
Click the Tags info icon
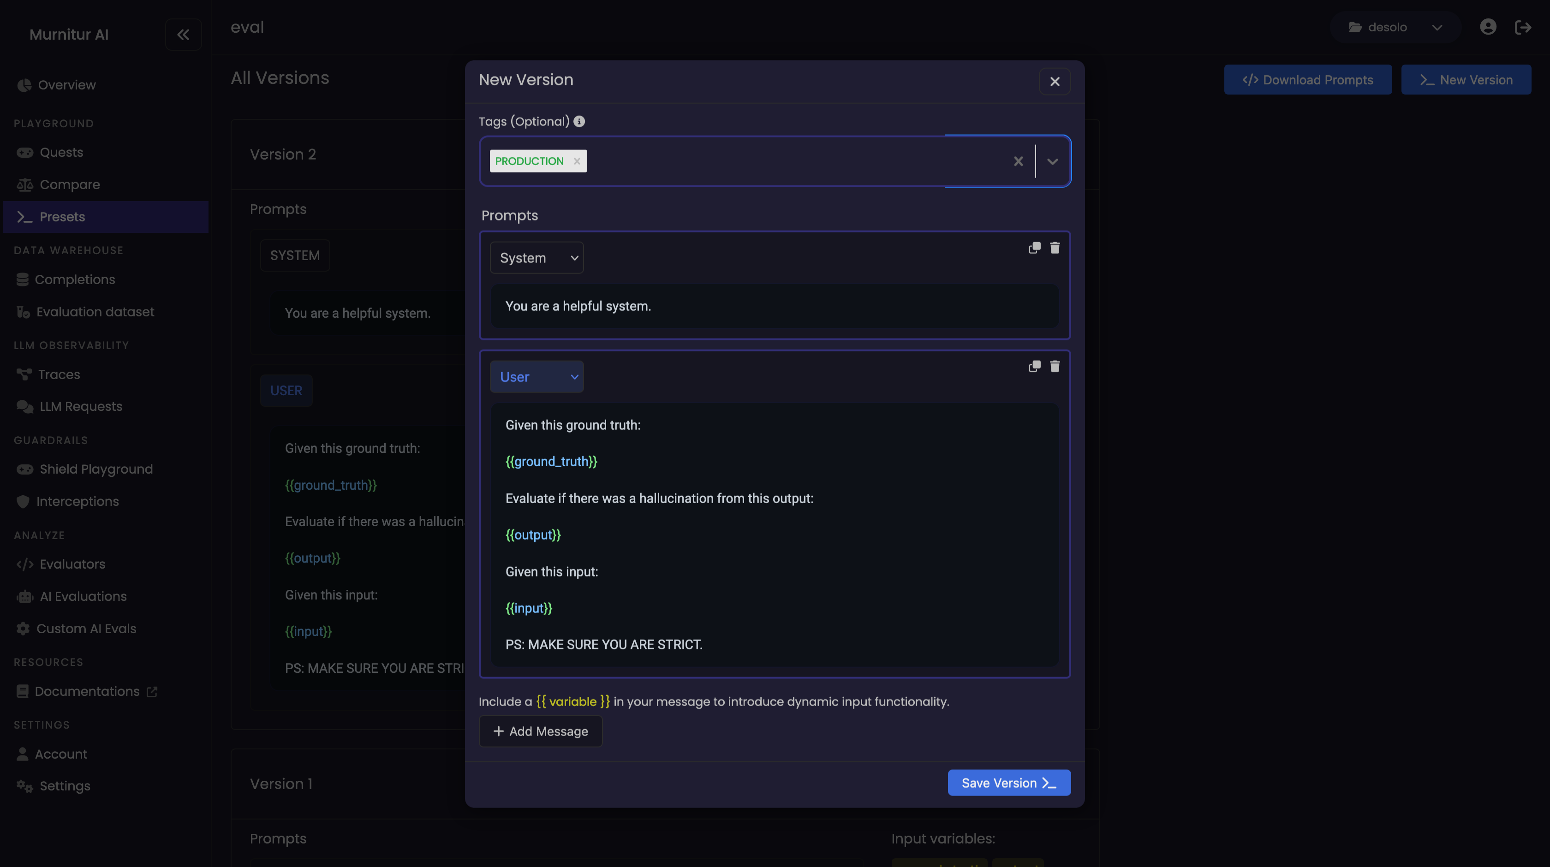coord(579,122)
